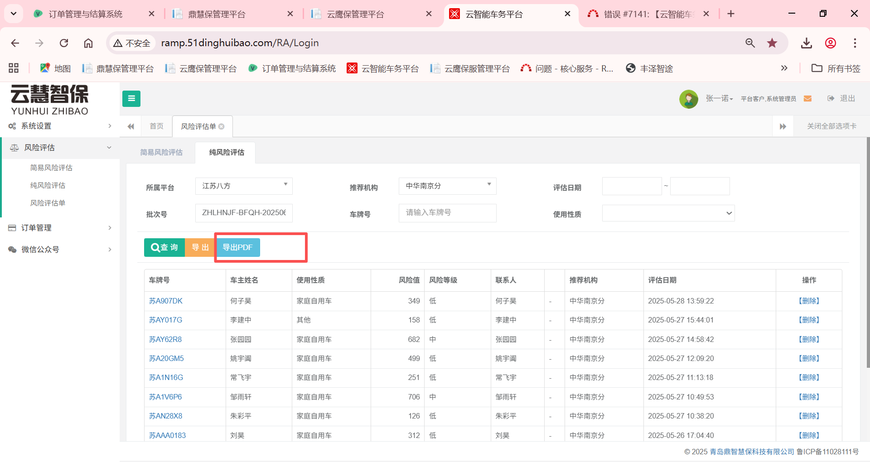Click the 车牌号 input field
The height and width of the screenshot is (462, 870).
(x=447, y=213)
